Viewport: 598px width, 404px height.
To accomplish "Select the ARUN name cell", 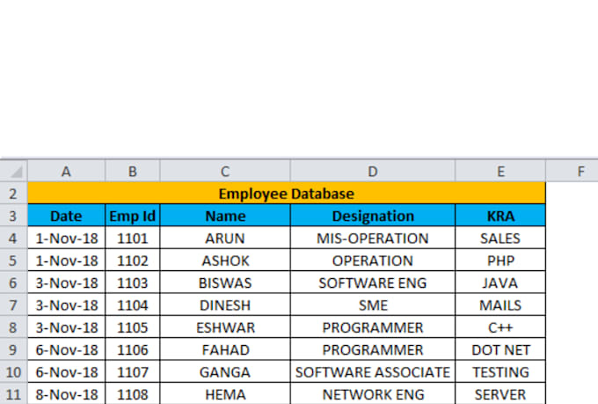I will [225, 238].
